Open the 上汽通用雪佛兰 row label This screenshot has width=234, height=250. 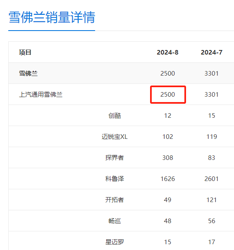[x=41, y=94]
